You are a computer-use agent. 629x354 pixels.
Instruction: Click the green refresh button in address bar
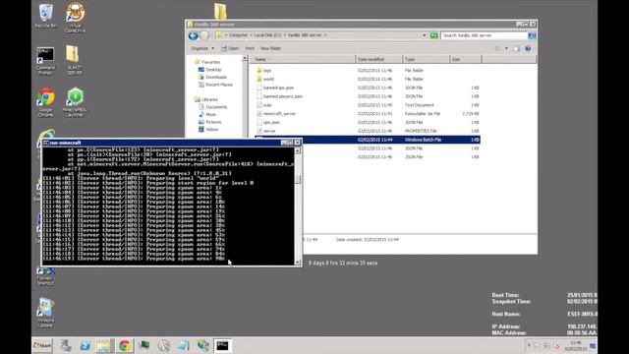click(433, 35)
